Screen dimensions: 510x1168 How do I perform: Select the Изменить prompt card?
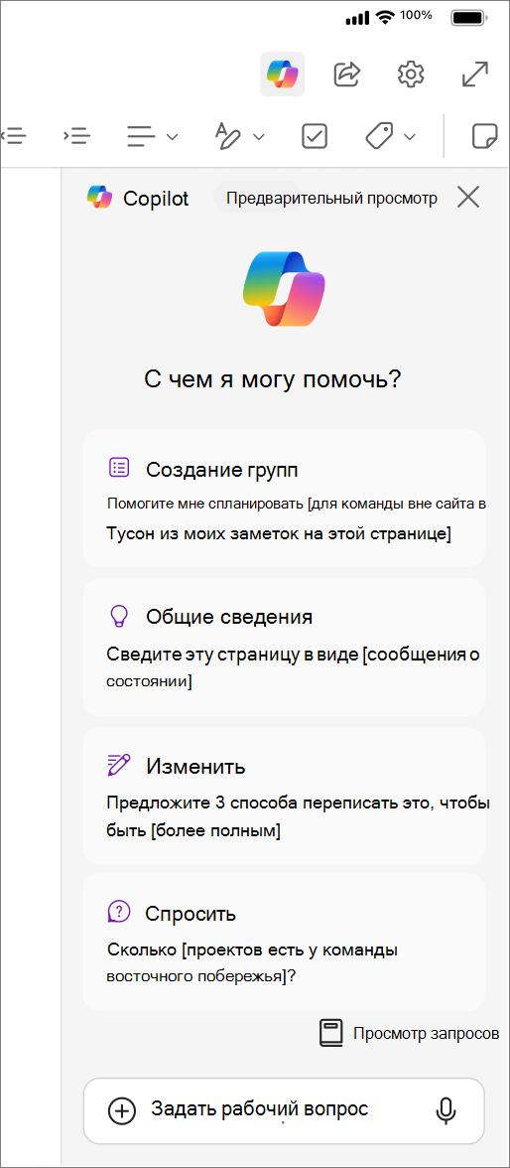(x=284, y=796)
